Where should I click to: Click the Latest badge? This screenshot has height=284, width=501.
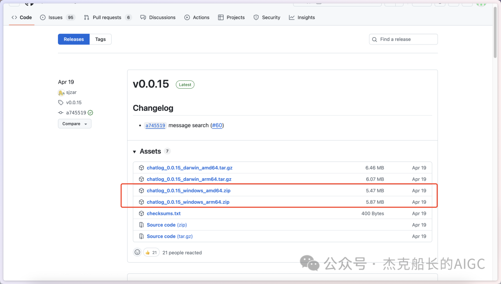point(185,84)
